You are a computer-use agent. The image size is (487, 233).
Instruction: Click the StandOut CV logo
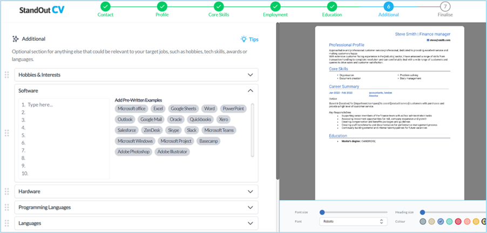pyautogui.click(x=42, y=10)
